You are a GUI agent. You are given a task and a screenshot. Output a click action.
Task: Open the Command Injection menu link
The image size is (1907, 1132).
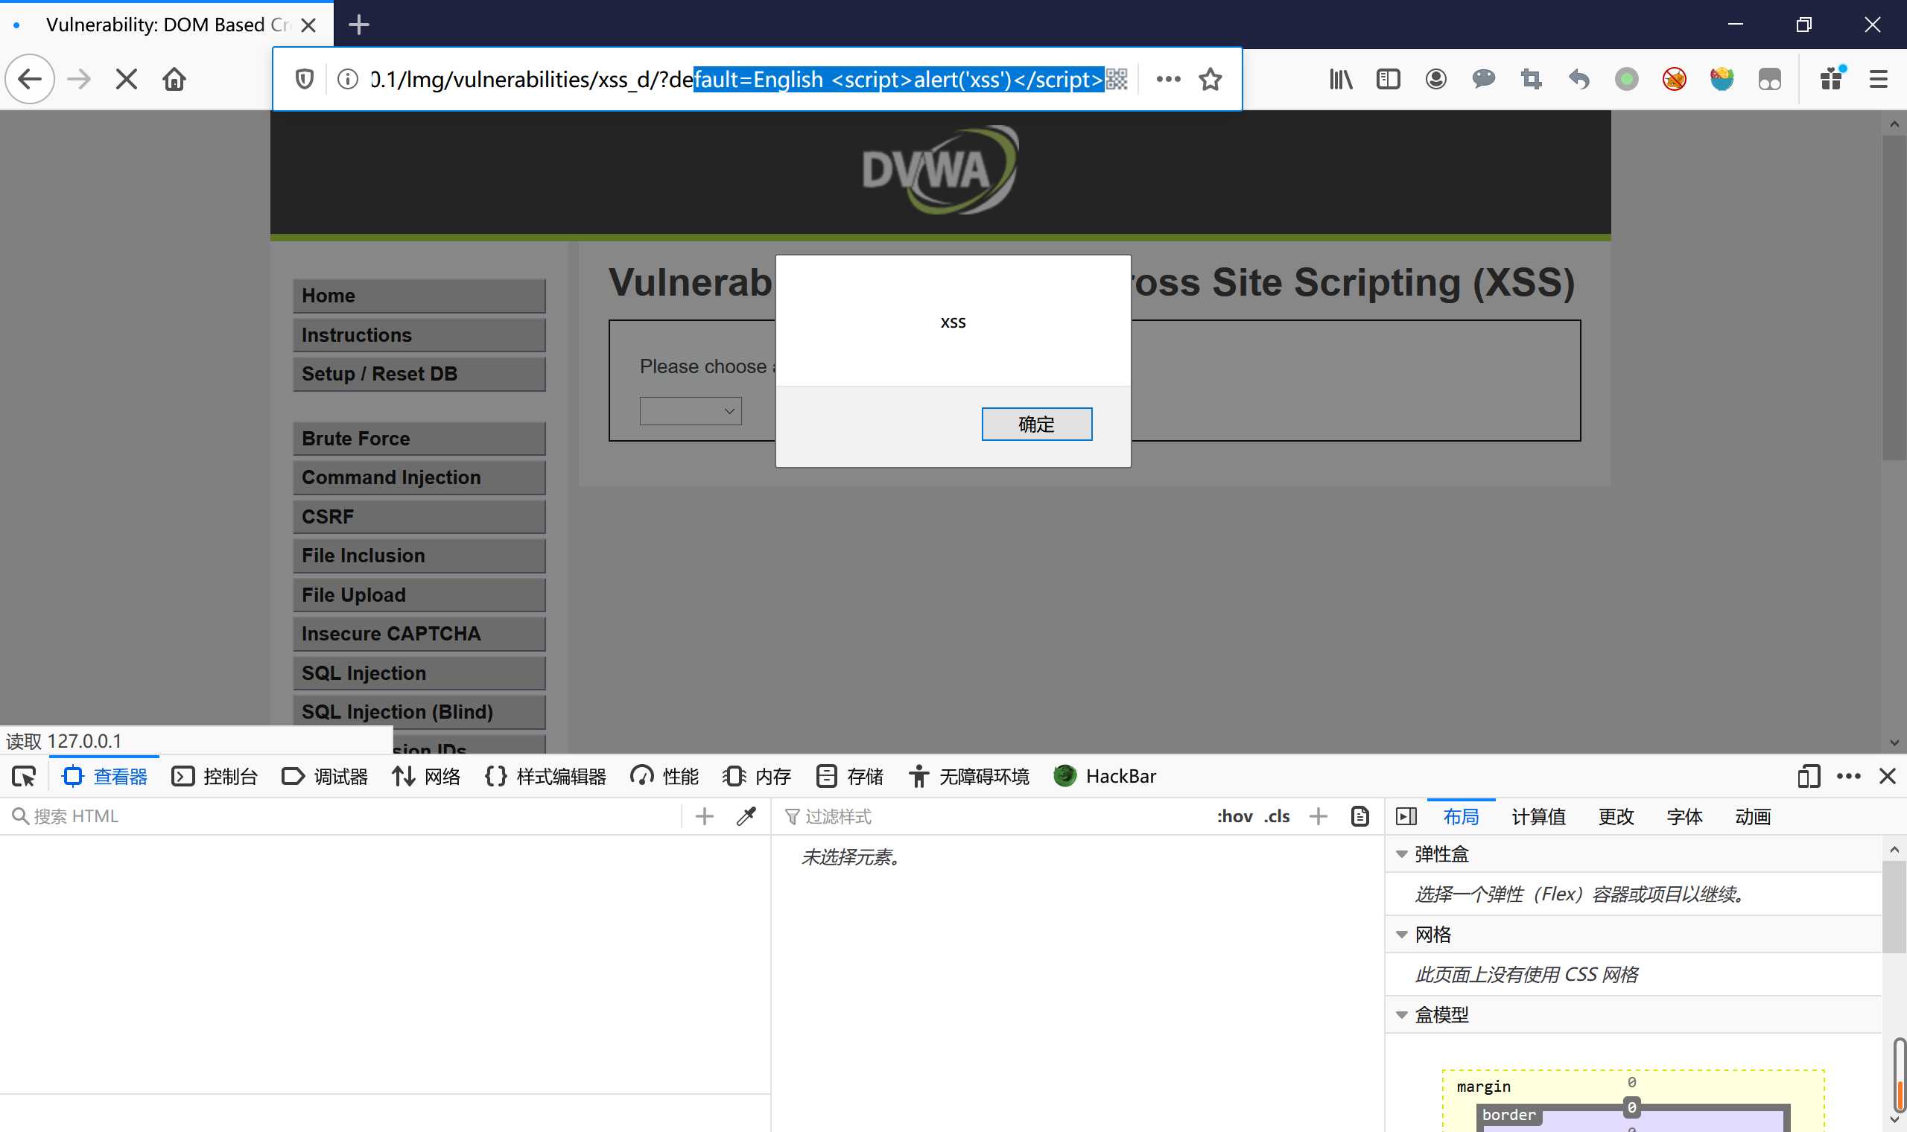[419, 477]
